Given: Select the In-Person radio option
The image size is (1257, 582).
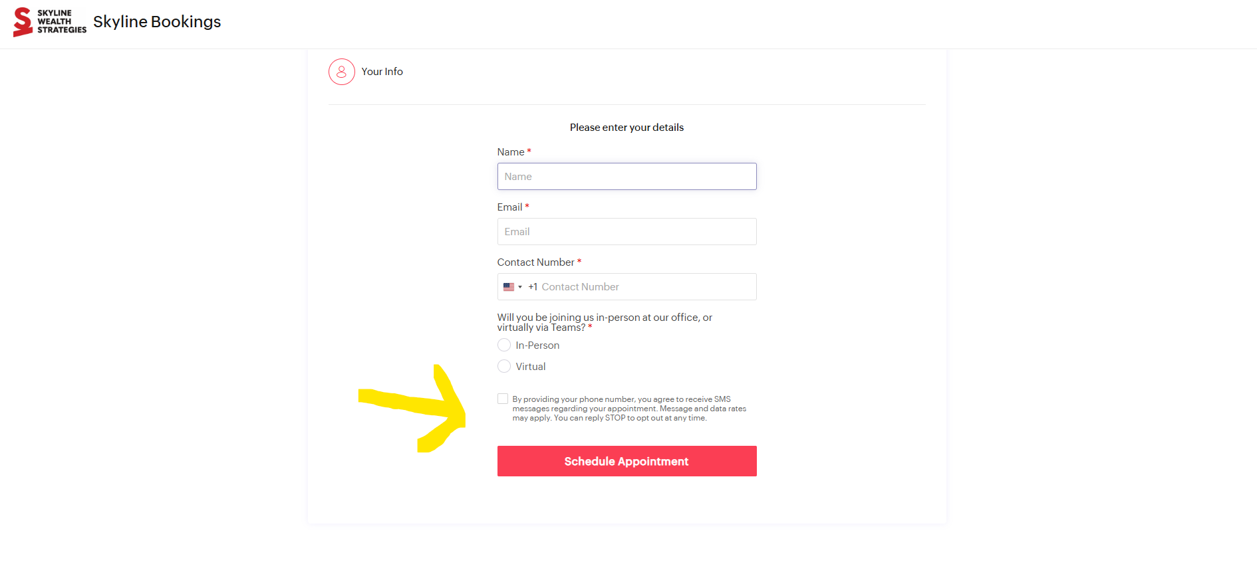Looking at the screenshot, I should point(504,345).
